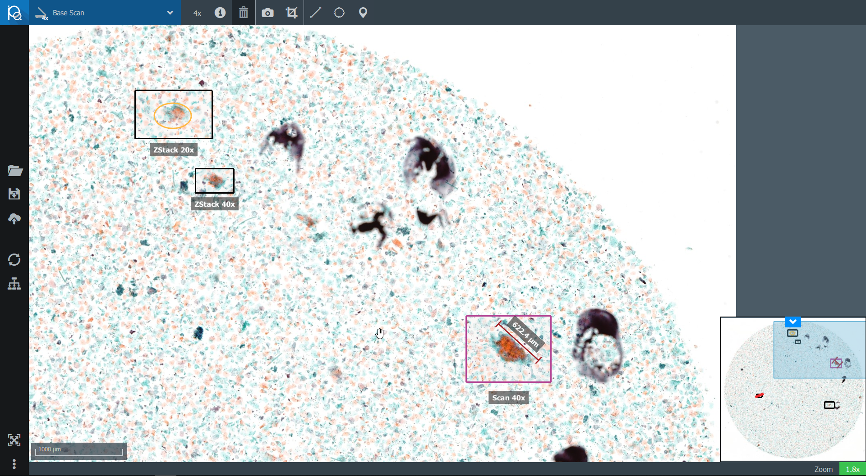Open the info panel icon
Viewport: 866px width, 476px height.
point(220,13)
